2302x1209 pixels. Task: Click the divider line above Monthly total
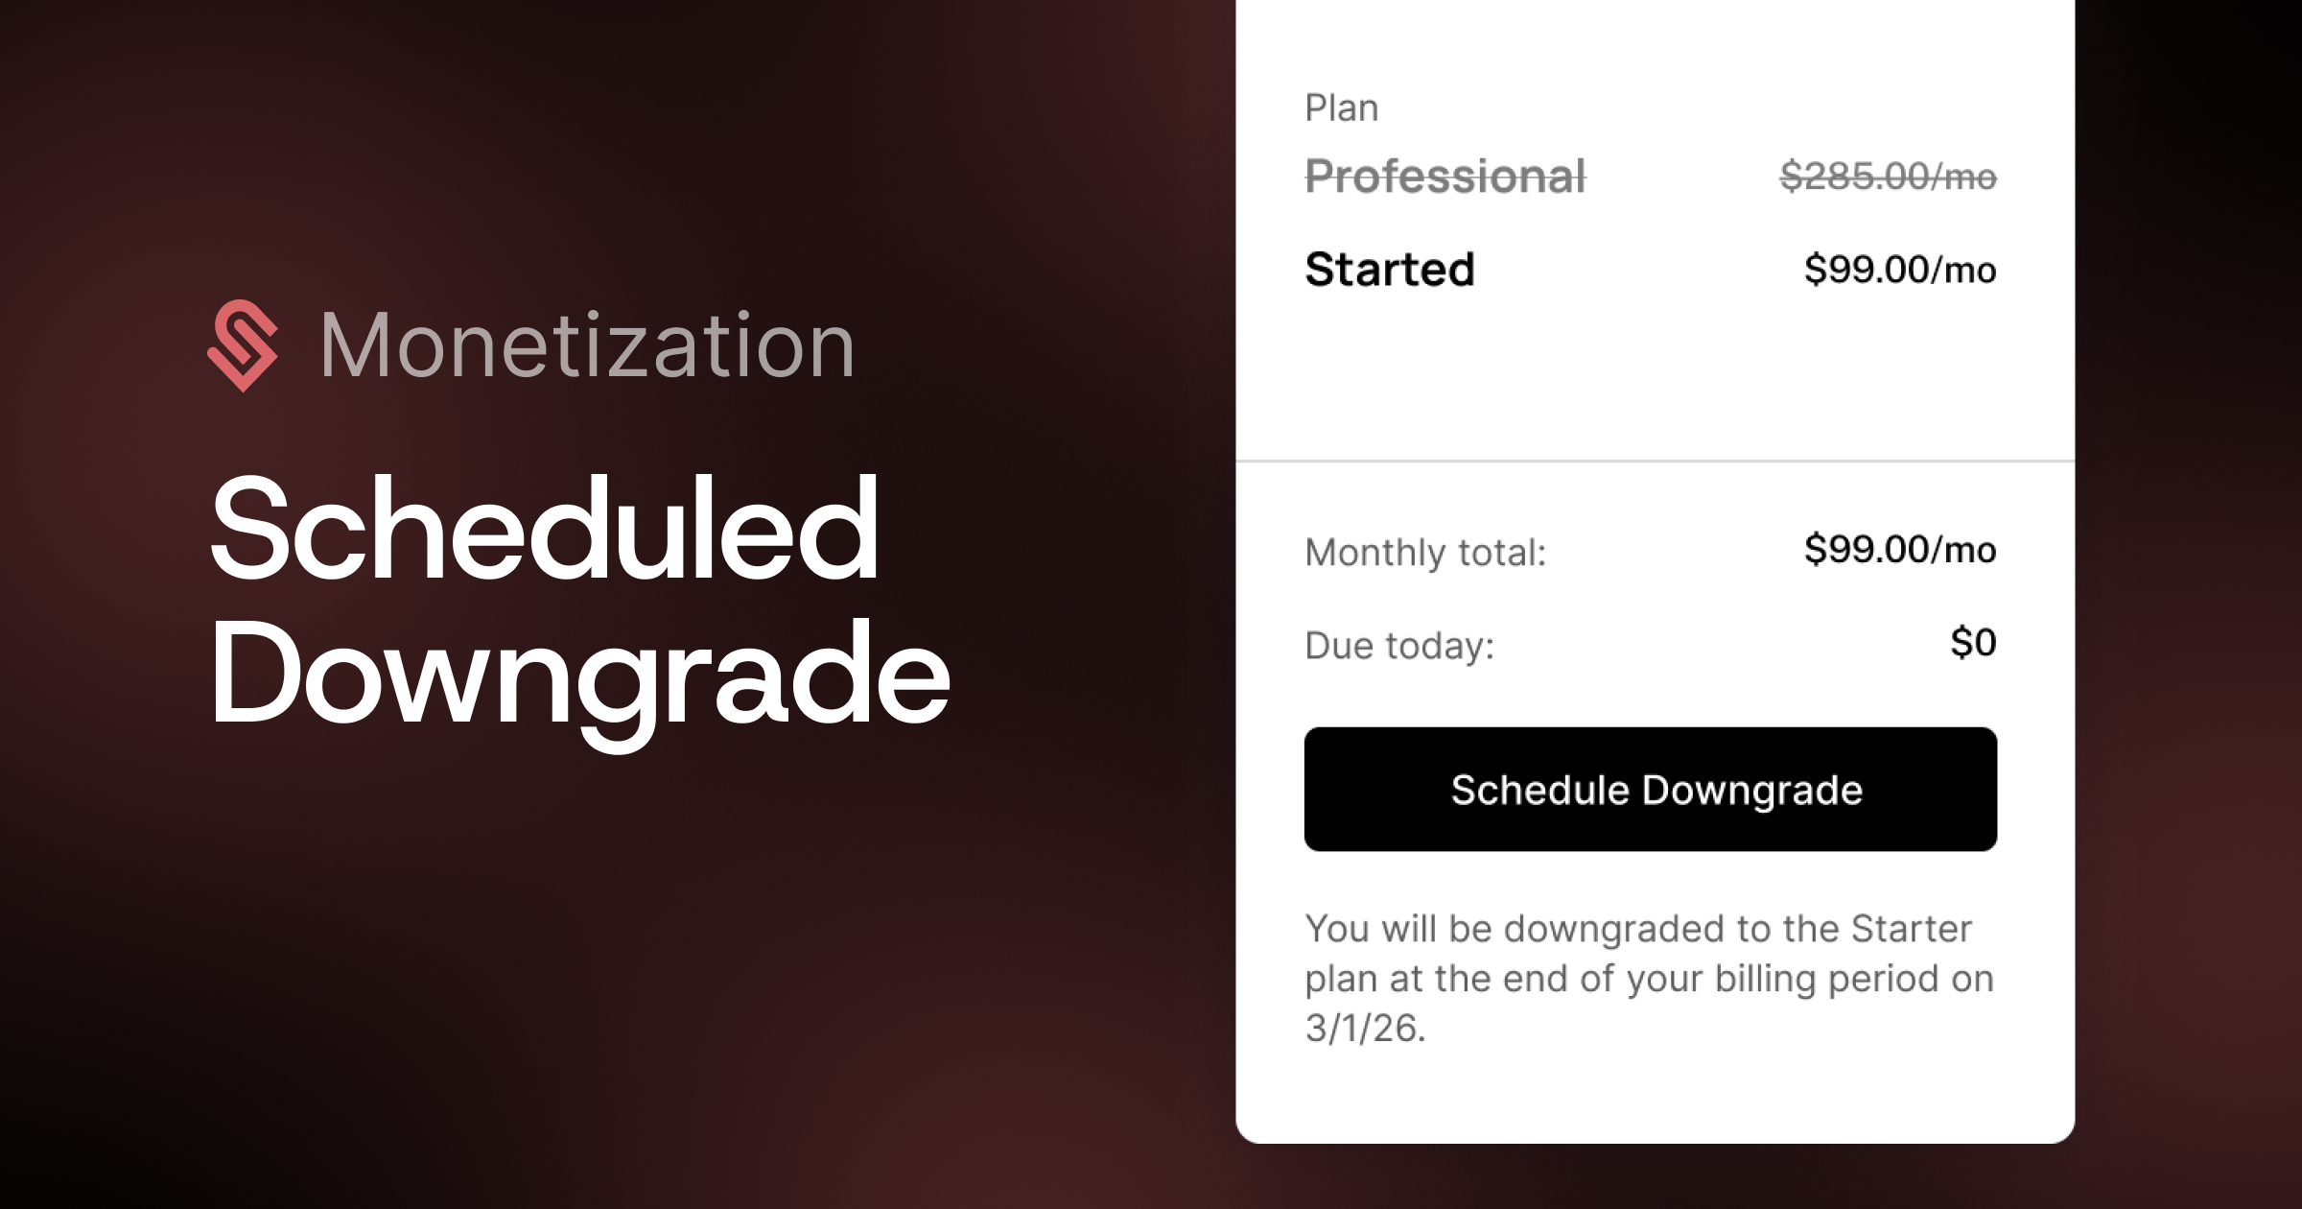1655,462
